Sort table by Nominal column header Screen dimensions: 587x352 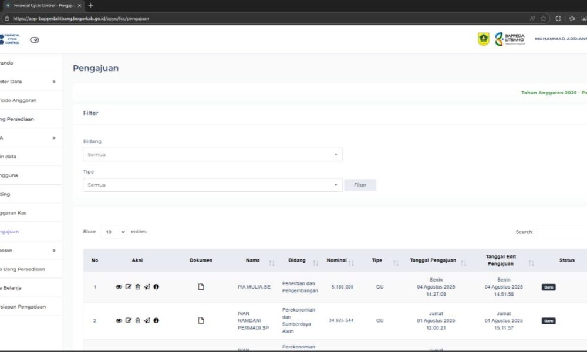(337, 260)
